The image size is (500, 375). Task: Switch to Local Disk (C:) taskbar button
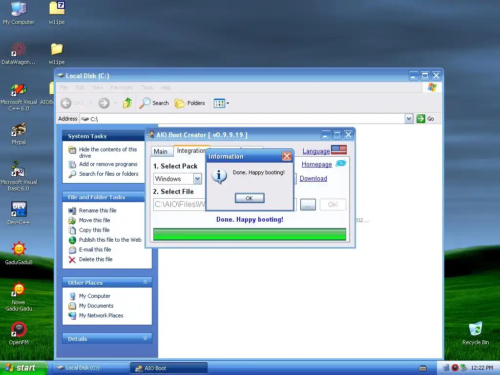click(90, 368)
